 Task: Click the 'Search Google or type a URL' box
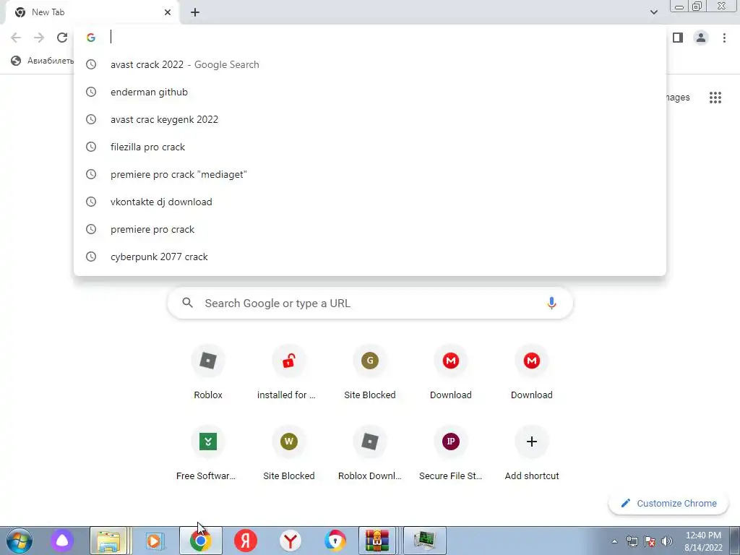point(370,303)
